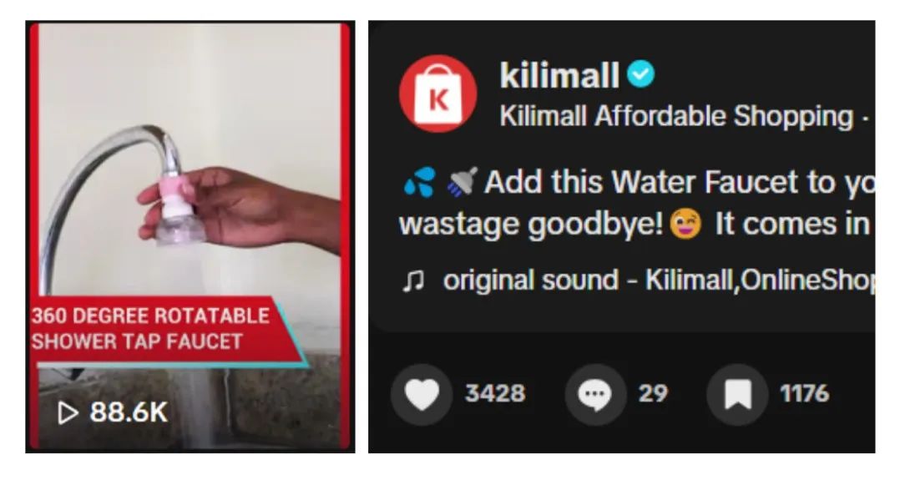Click the blue verified badge next to kilimall
This screenshot has height=485, width=900.
pos(640,74)
